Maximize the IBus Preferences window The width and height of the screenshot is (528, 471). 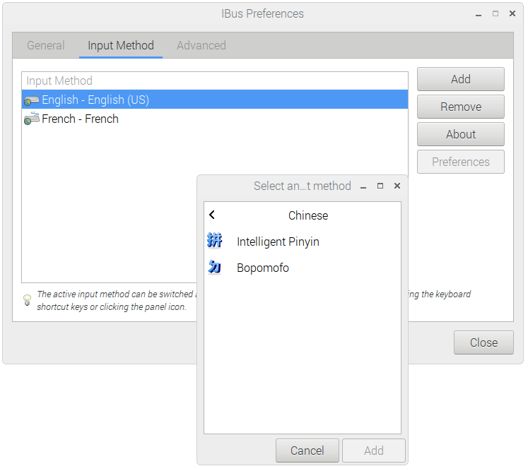[495, 13]
